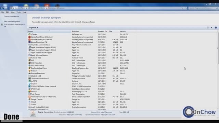Open the change view dropdown arrow
The width and height of the screenshot is (219, 123).
click(x=211, y=28)
